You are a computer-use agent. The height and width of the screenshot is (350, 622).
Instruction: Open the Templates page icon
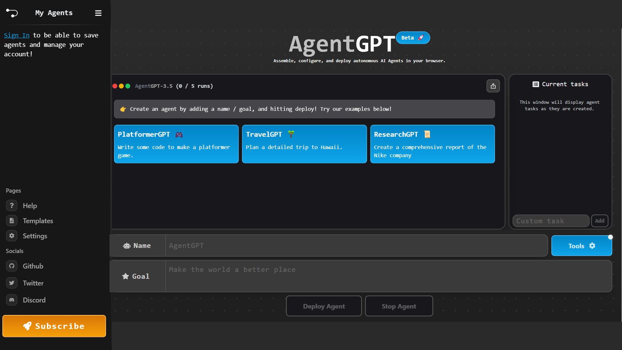click(x=12, y=221)
